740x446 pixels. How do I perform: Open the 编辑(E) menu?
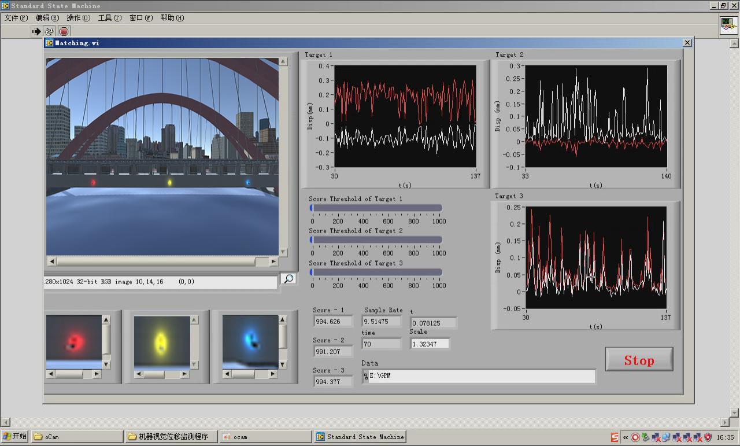click(47, 18)
